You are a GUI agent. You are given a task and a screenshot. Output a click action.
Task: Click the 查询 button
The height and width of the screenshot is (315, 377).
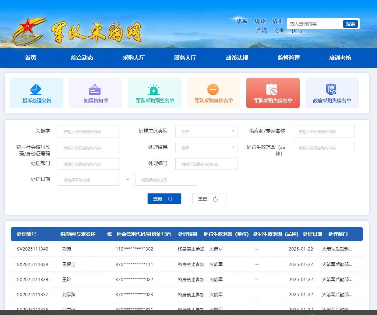tap(164, 199)
